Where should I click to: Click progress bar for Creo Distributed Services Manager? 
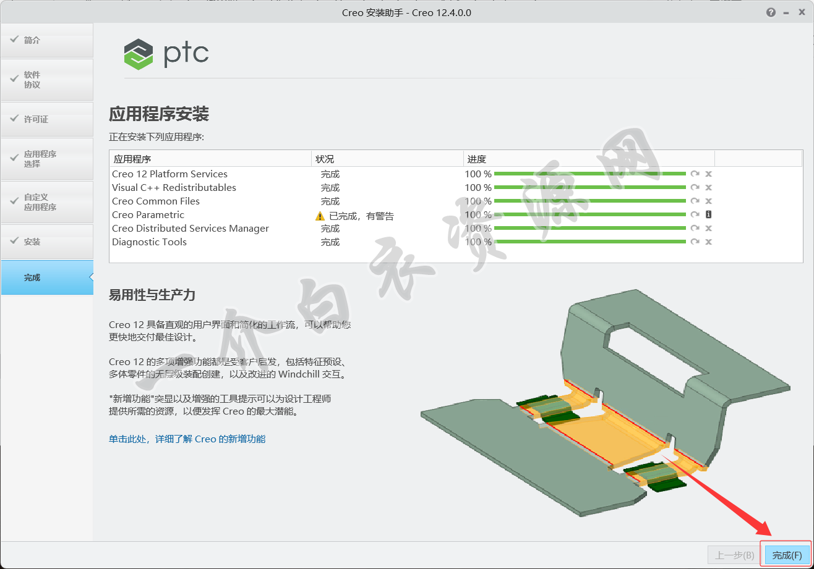tap(590, 229)
